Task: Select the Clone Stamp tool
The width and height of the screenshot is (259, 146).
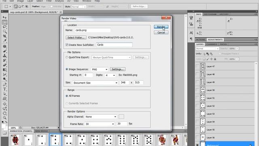Action: pos(4,56)
